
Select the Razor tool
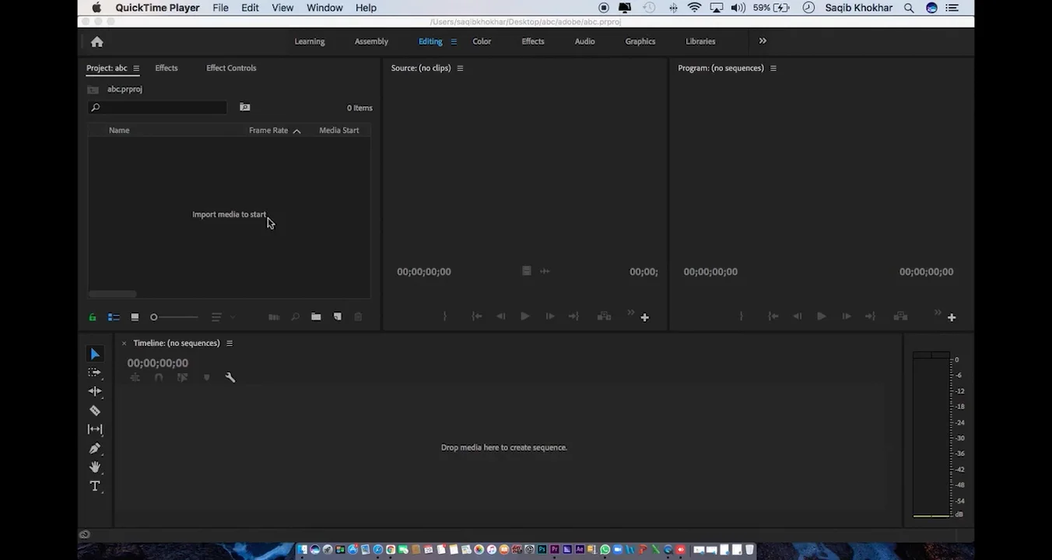coord(95,411)
